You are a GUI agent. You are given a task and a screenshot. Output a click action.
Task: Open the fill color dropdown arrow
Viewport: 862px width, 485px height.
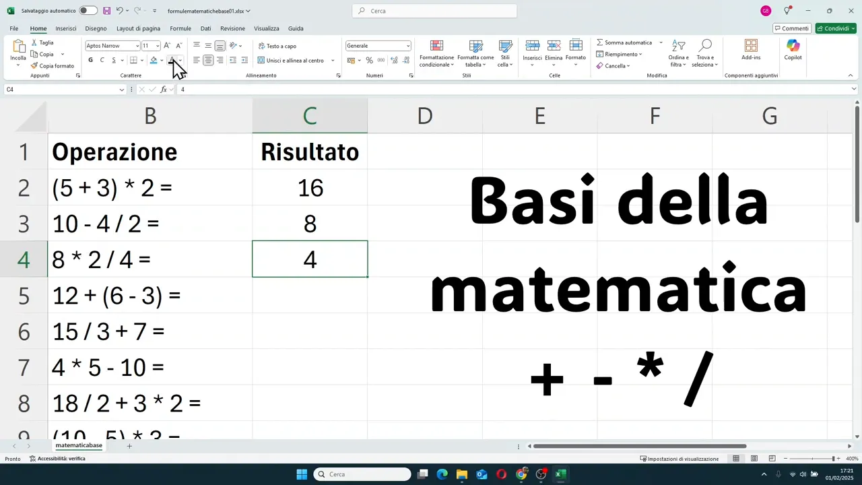click(162, 61)
